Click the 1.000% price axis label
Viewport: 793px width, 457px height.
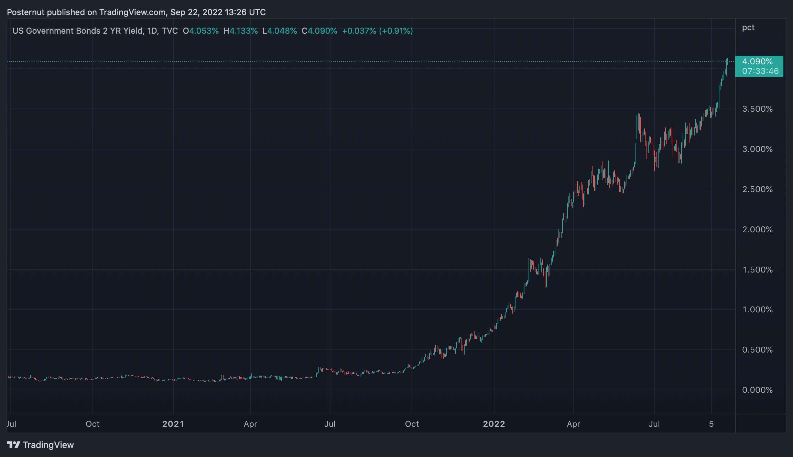(757, 310)
